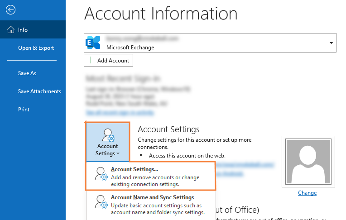Image resolution: width=346 pixels, height=220 pixels.
Task: Click 'Access this account on the web.' text
Action: tap(187, 156)
